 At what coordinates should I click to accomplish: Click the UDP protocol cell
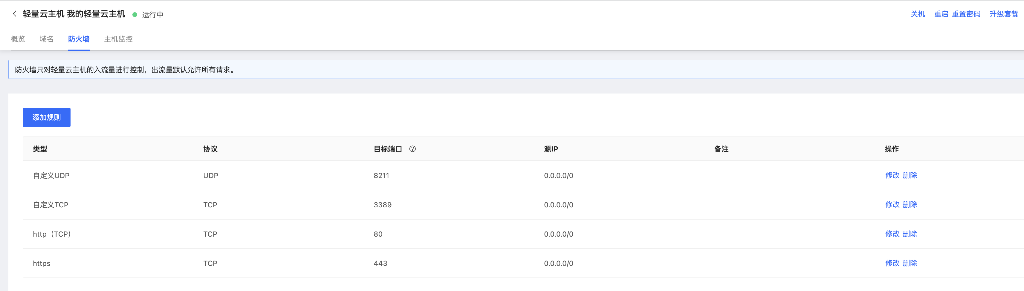click(x=211, y=175)
